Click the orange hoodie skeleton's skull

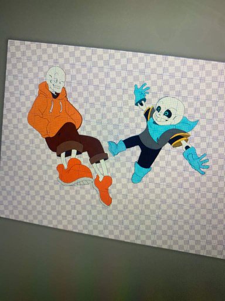pos(56,78)
